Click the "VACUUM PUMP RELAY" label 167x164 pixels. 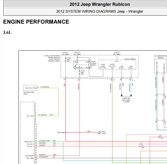click(x=28, y=93)
